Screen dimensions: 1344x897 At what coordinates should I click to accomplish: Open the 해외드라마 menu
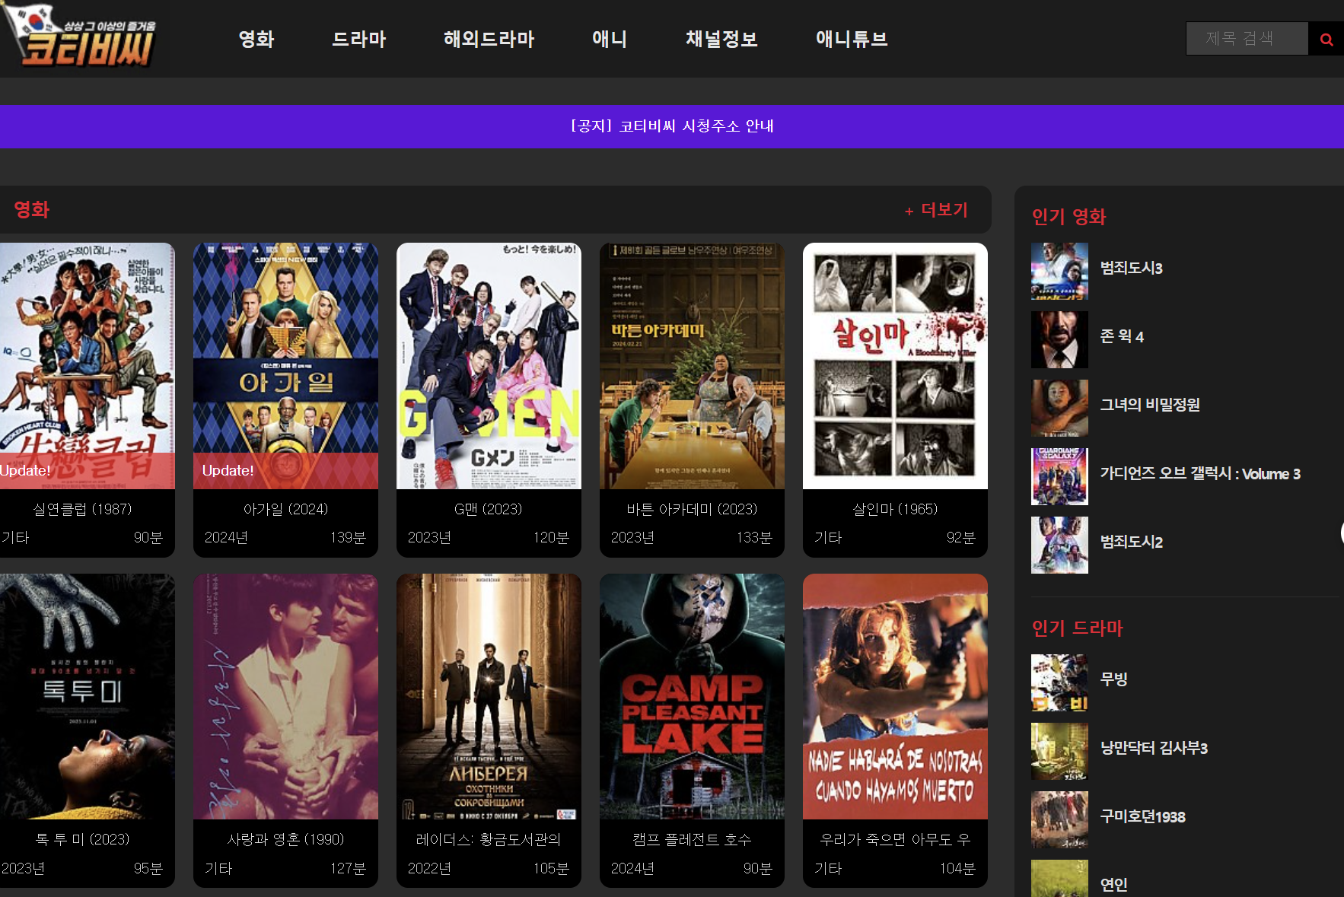489,39
